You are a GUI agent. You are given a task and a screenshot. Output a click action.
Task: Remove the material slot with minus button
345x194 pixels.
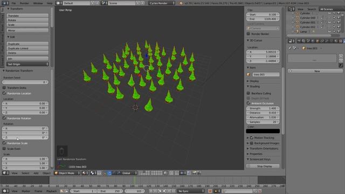pos(341,60)
